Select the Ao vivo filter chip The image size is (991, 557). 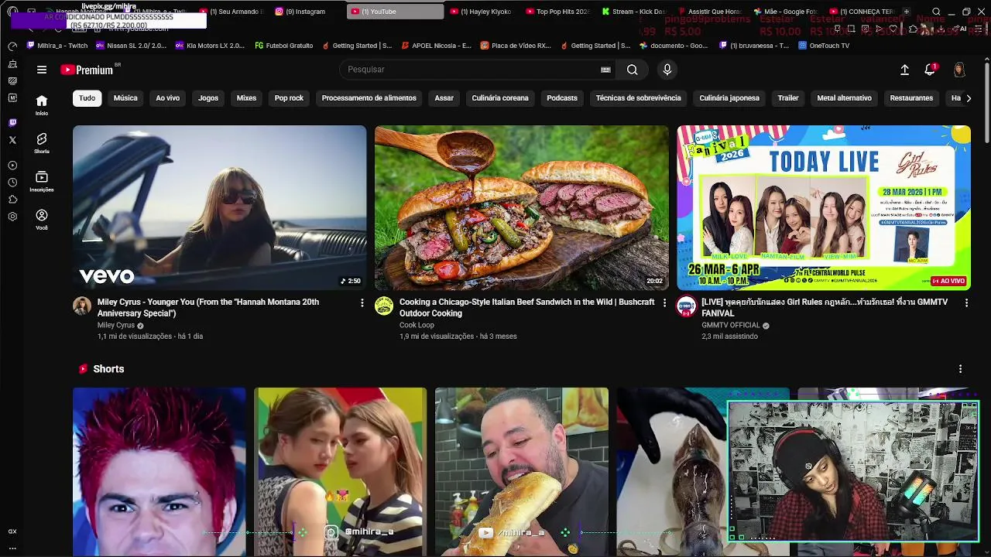(167, 98)
